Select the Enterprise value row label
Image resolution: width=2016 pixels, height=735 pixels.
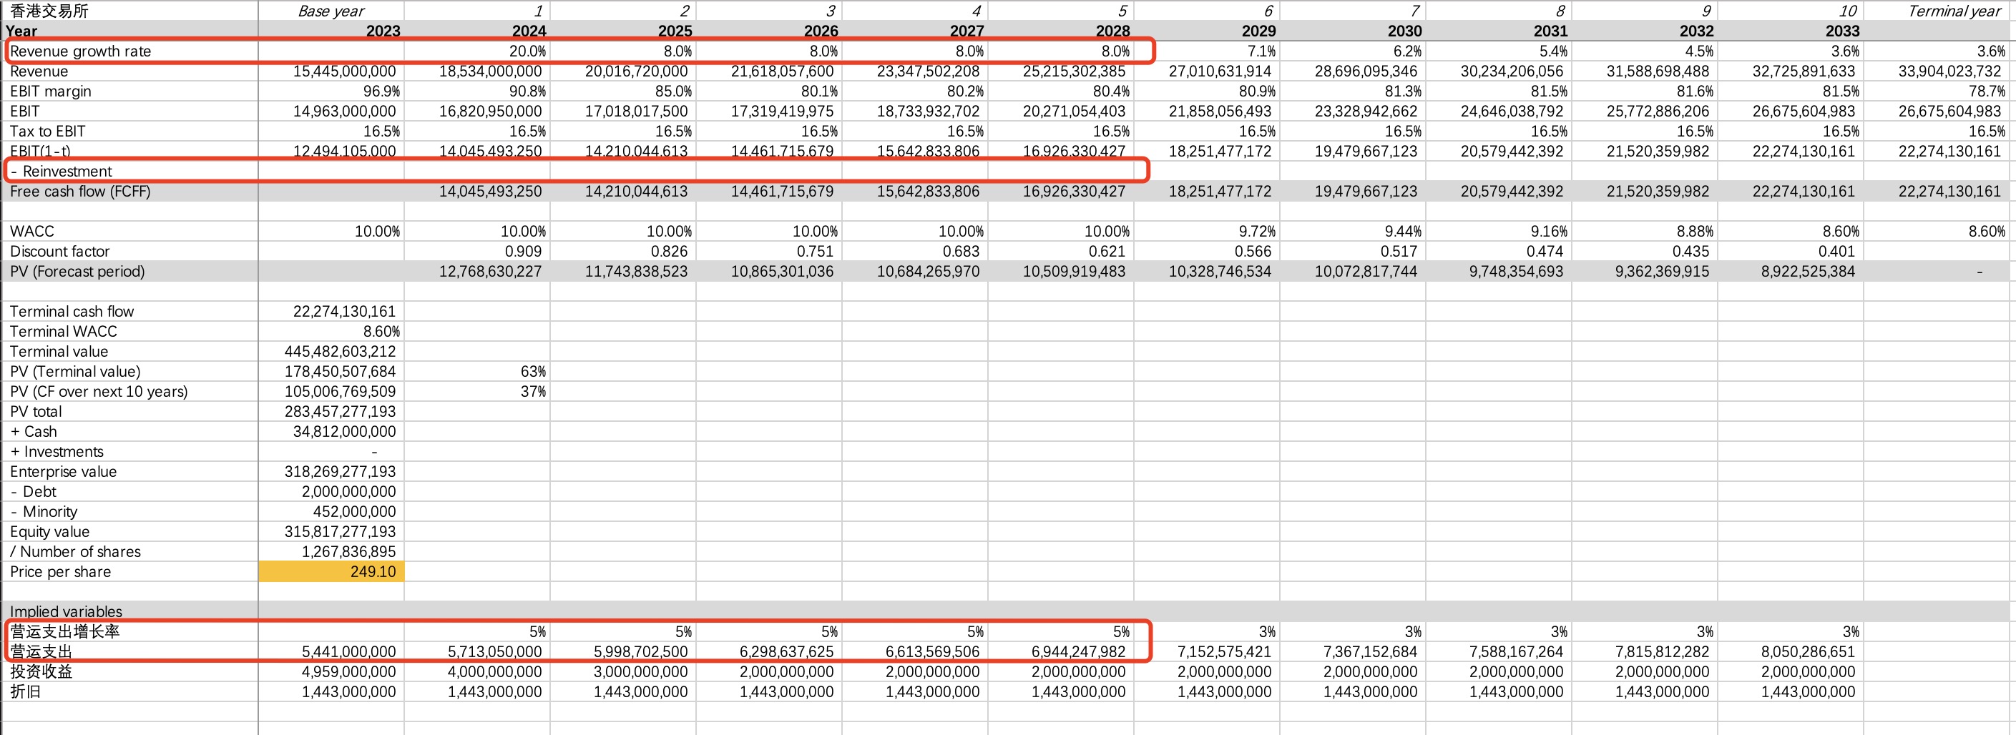[x=64, y=471]
